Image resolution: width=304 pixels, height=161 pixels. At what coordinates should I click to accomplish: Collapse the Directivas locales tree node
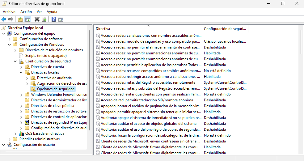[x=21, y=72]
